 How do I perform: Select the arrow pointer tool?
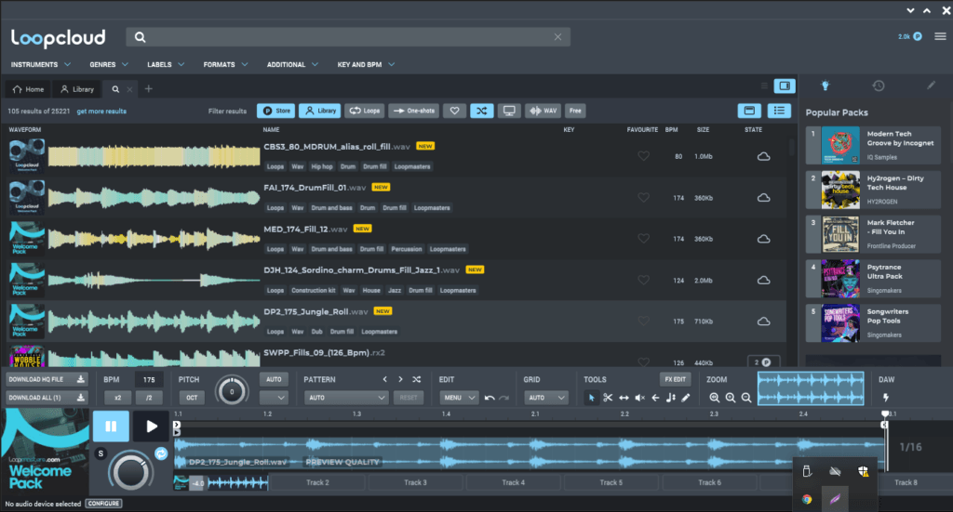(591, 398)
